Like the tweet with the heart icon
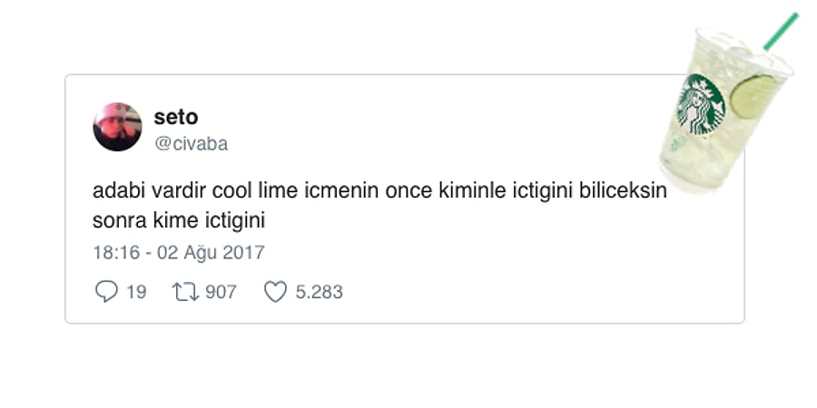This screenshot has height=408, width=817. (x=275, y=291)
